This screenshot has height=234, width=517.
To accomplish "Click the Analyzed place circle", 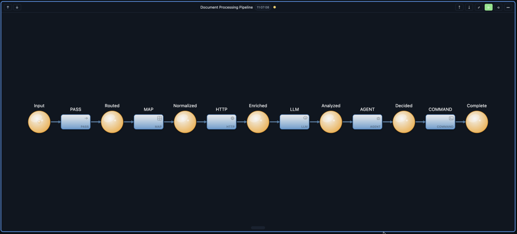I will tap(331, 122).
